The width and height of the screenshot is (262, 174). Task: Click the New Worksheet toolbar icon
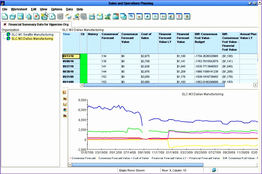tap(5, 17)
